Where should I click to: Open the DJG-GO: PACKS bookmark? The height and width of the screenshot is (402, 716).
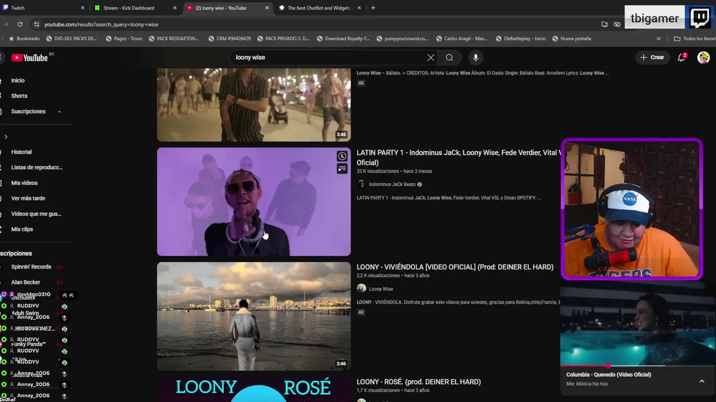pos(72,39)
